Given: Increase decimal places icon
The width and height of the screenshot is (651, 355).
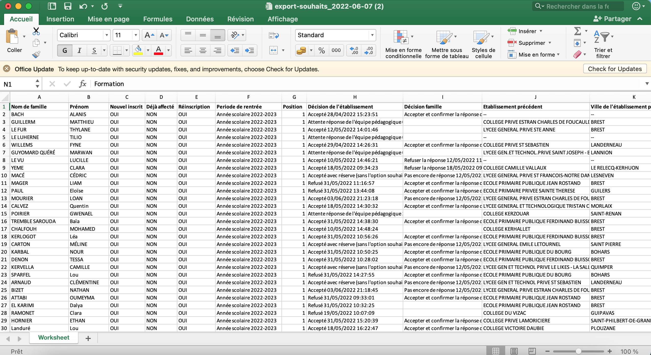Looking at the screenshot, I should coord(354,50).
